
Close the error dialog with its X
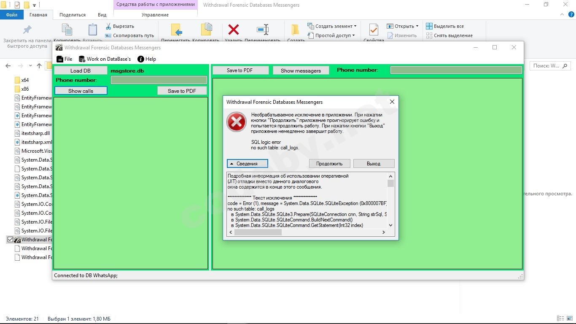pos(392,102)
